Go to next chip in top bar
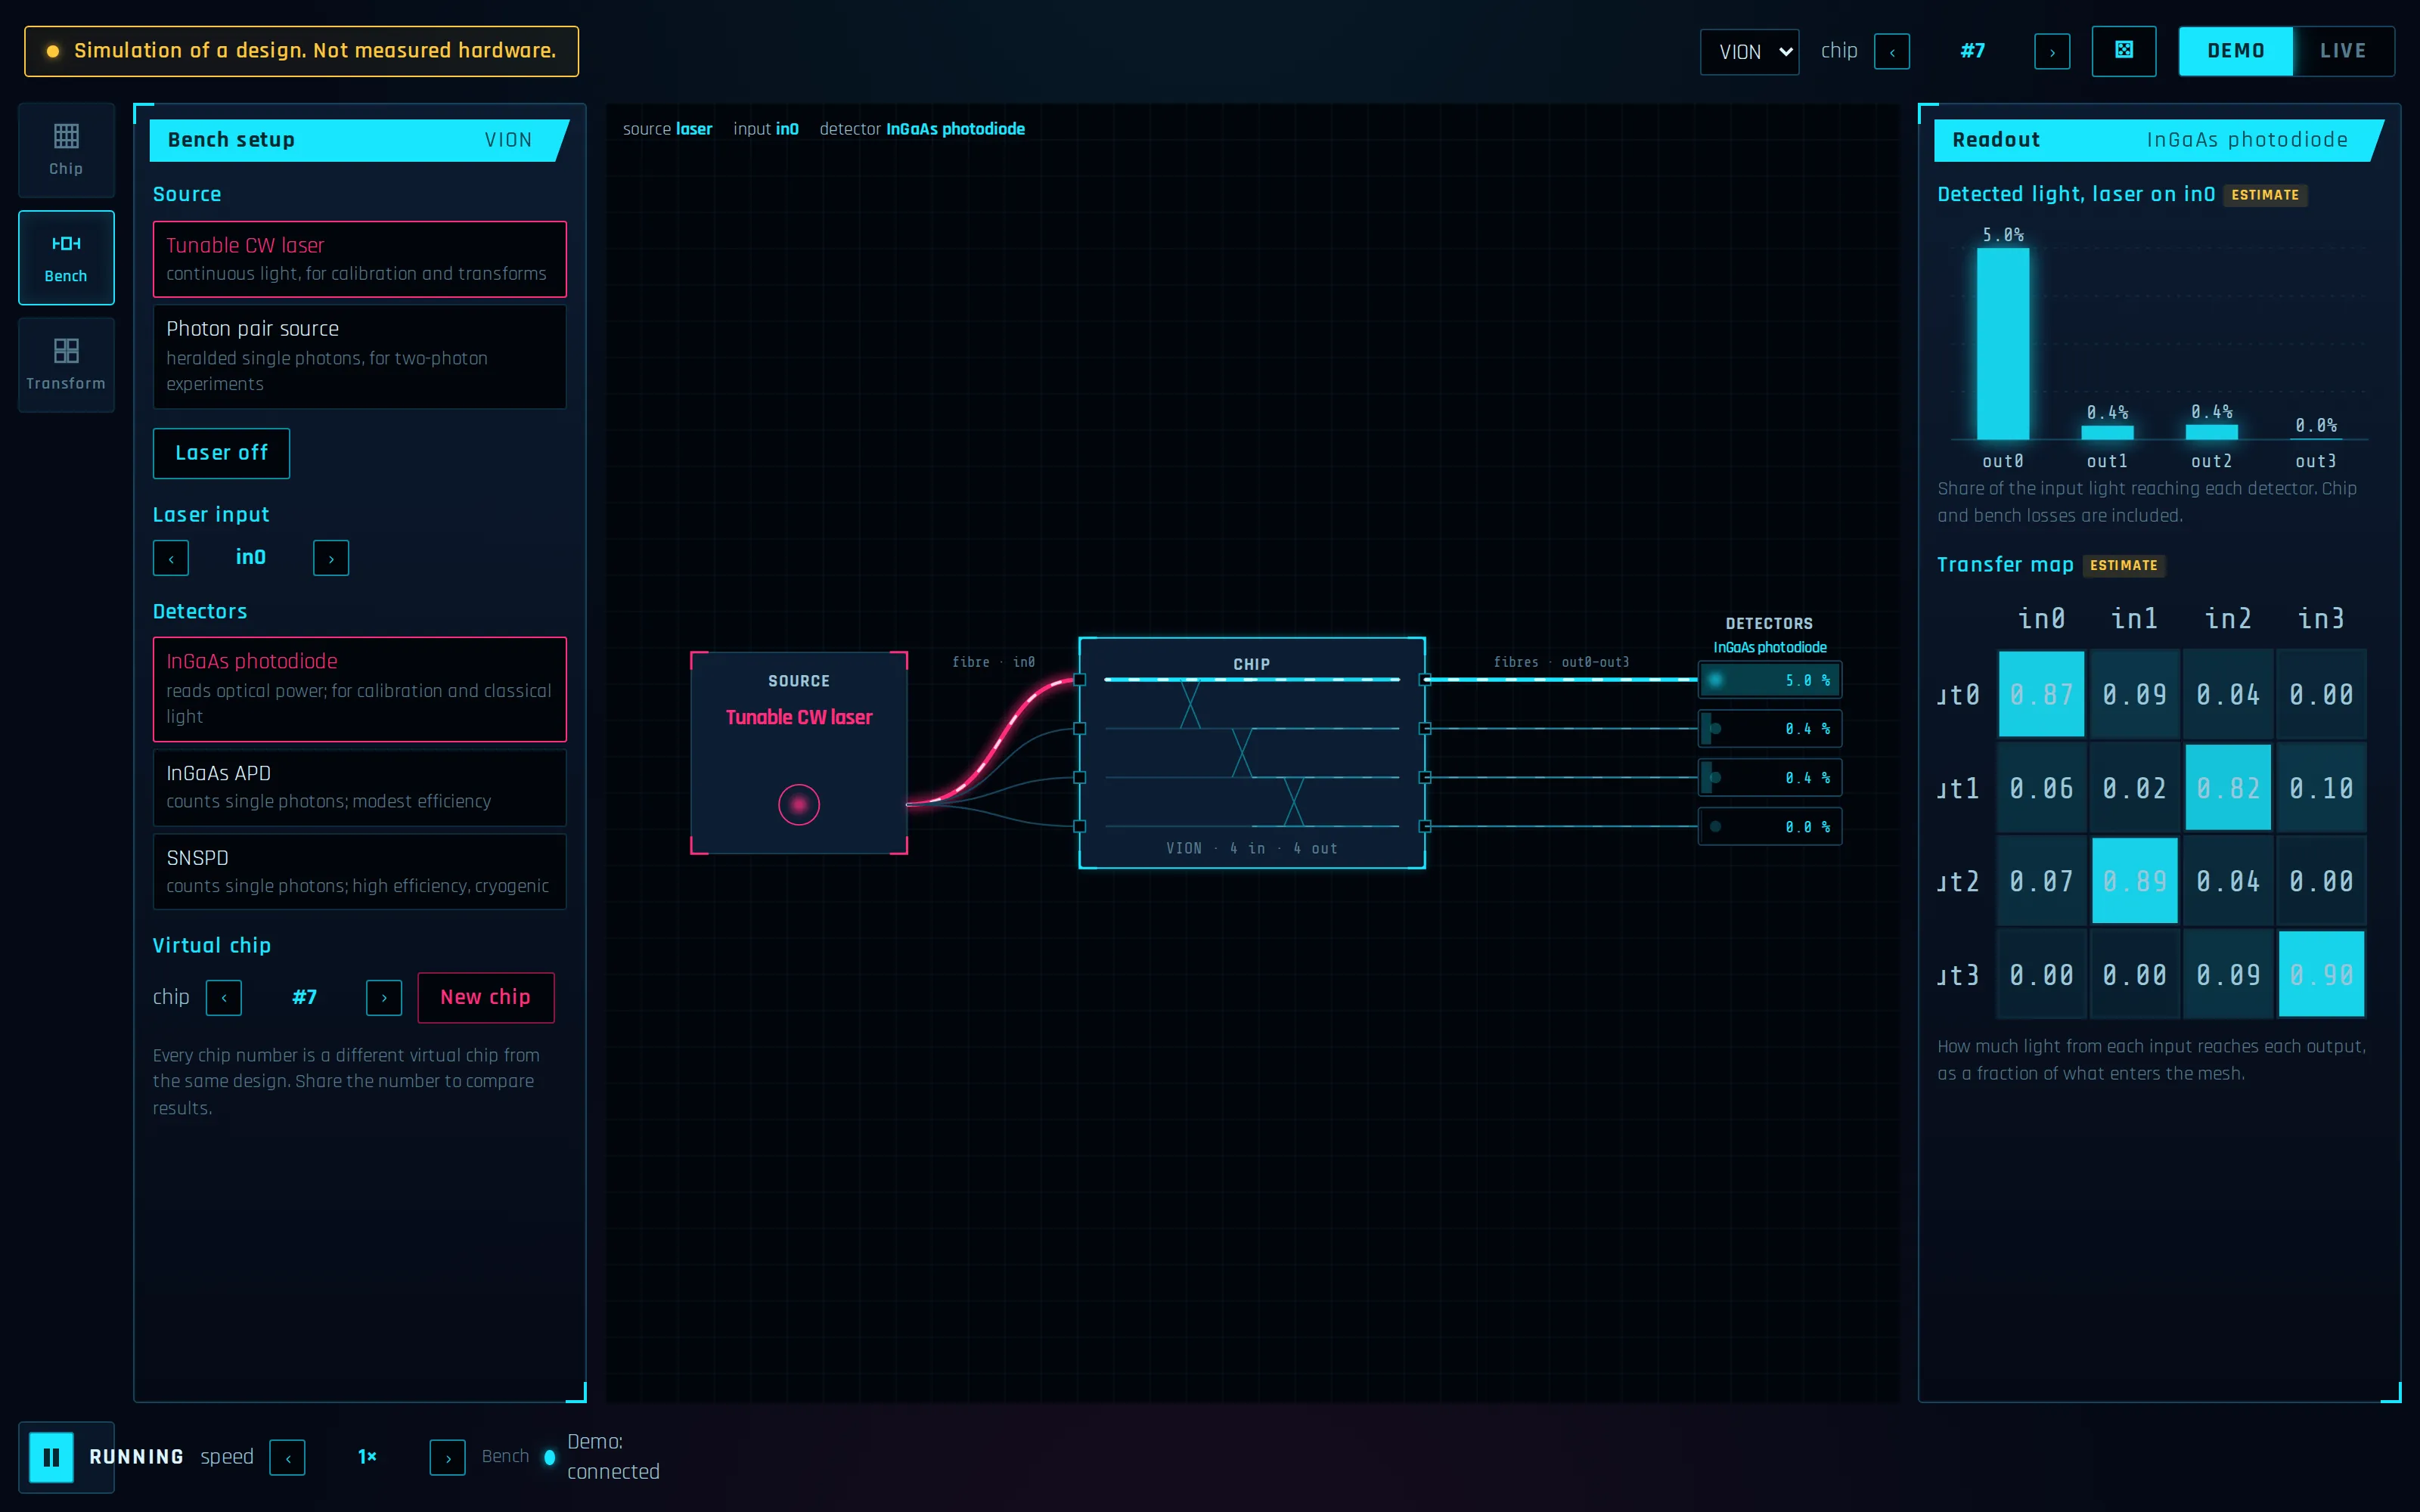2420x1512 pixels. tap(2052, 52)
